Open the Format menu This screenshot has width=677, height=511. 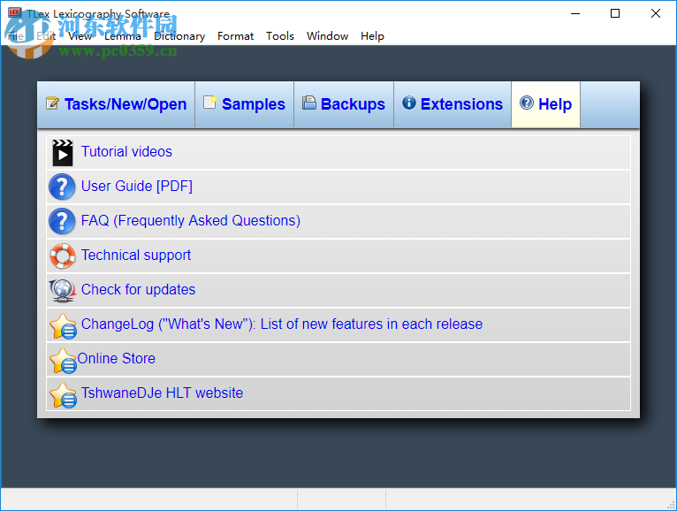[x=235, y=36]
